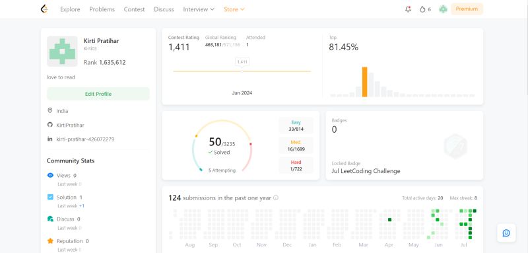This screenshot has height=253, width=528.
Task: Go to the Problems page
Action: (102, 9)
